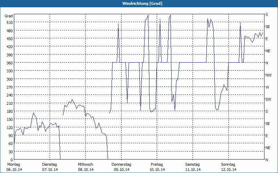Click the 450 degree axis label
278x173 pixels.
pyautogui.click(x=10, y=39)
